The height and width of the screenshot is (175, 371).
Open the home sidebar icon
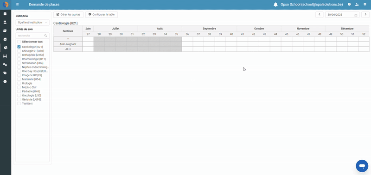click(x=5, y=39)
